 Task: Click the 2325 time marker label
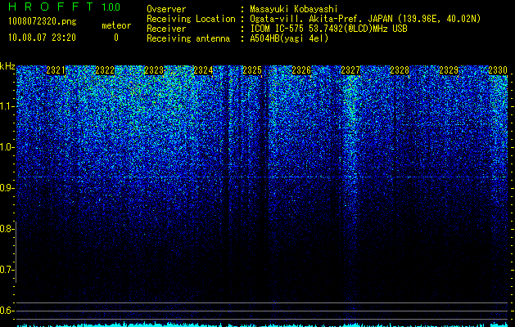252,70
